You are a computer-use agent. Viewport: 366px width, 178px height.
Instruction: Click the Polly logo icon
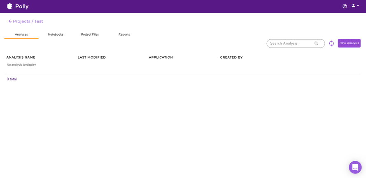click(x=10, y=7)
